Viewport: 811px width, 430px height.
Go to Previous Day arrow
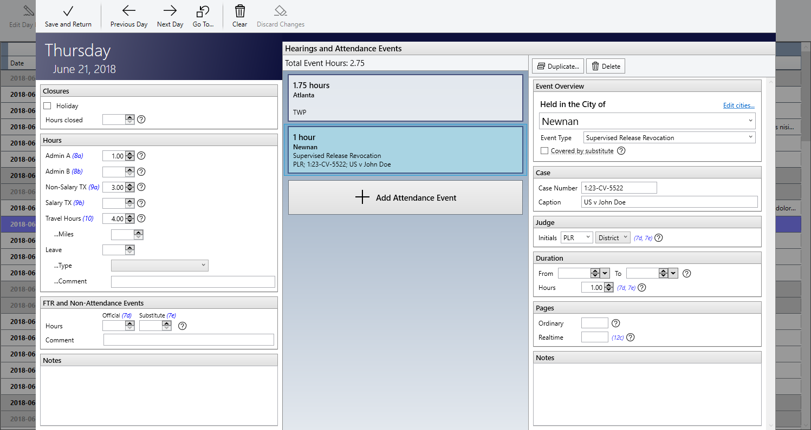[129, 11]
